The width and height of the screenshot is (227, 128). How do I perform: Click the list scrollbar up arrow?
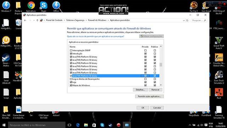click(x=161, y=47)
